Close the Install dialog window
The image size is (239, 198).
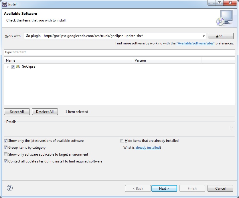[230, 3]
